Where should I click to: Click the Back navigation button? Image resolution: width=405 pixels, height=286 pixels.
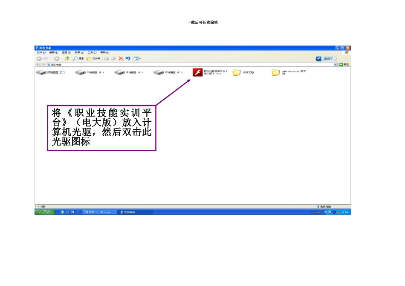coord(42,59)
